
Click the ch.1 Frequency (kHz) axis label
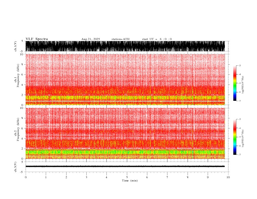click(17, 75)
